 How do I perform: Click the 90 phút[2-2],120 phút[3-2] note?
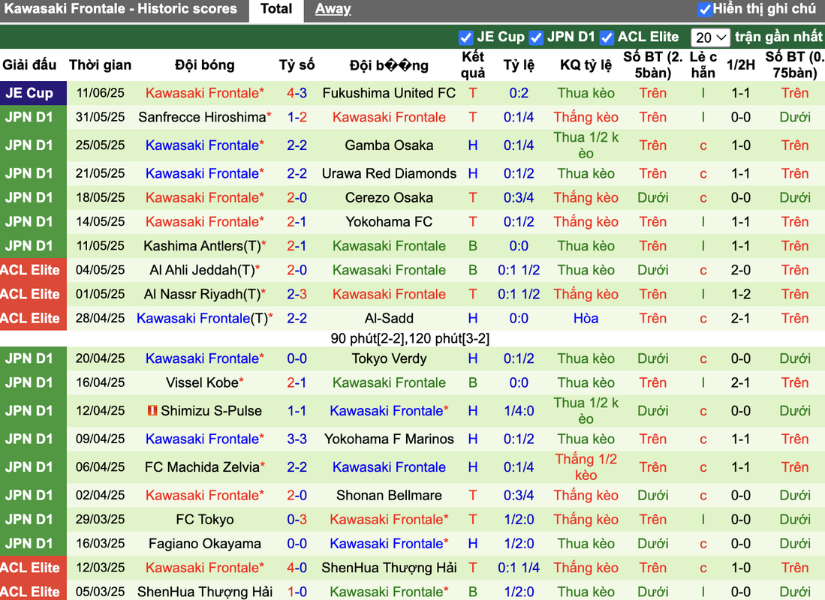coord(410,339)
